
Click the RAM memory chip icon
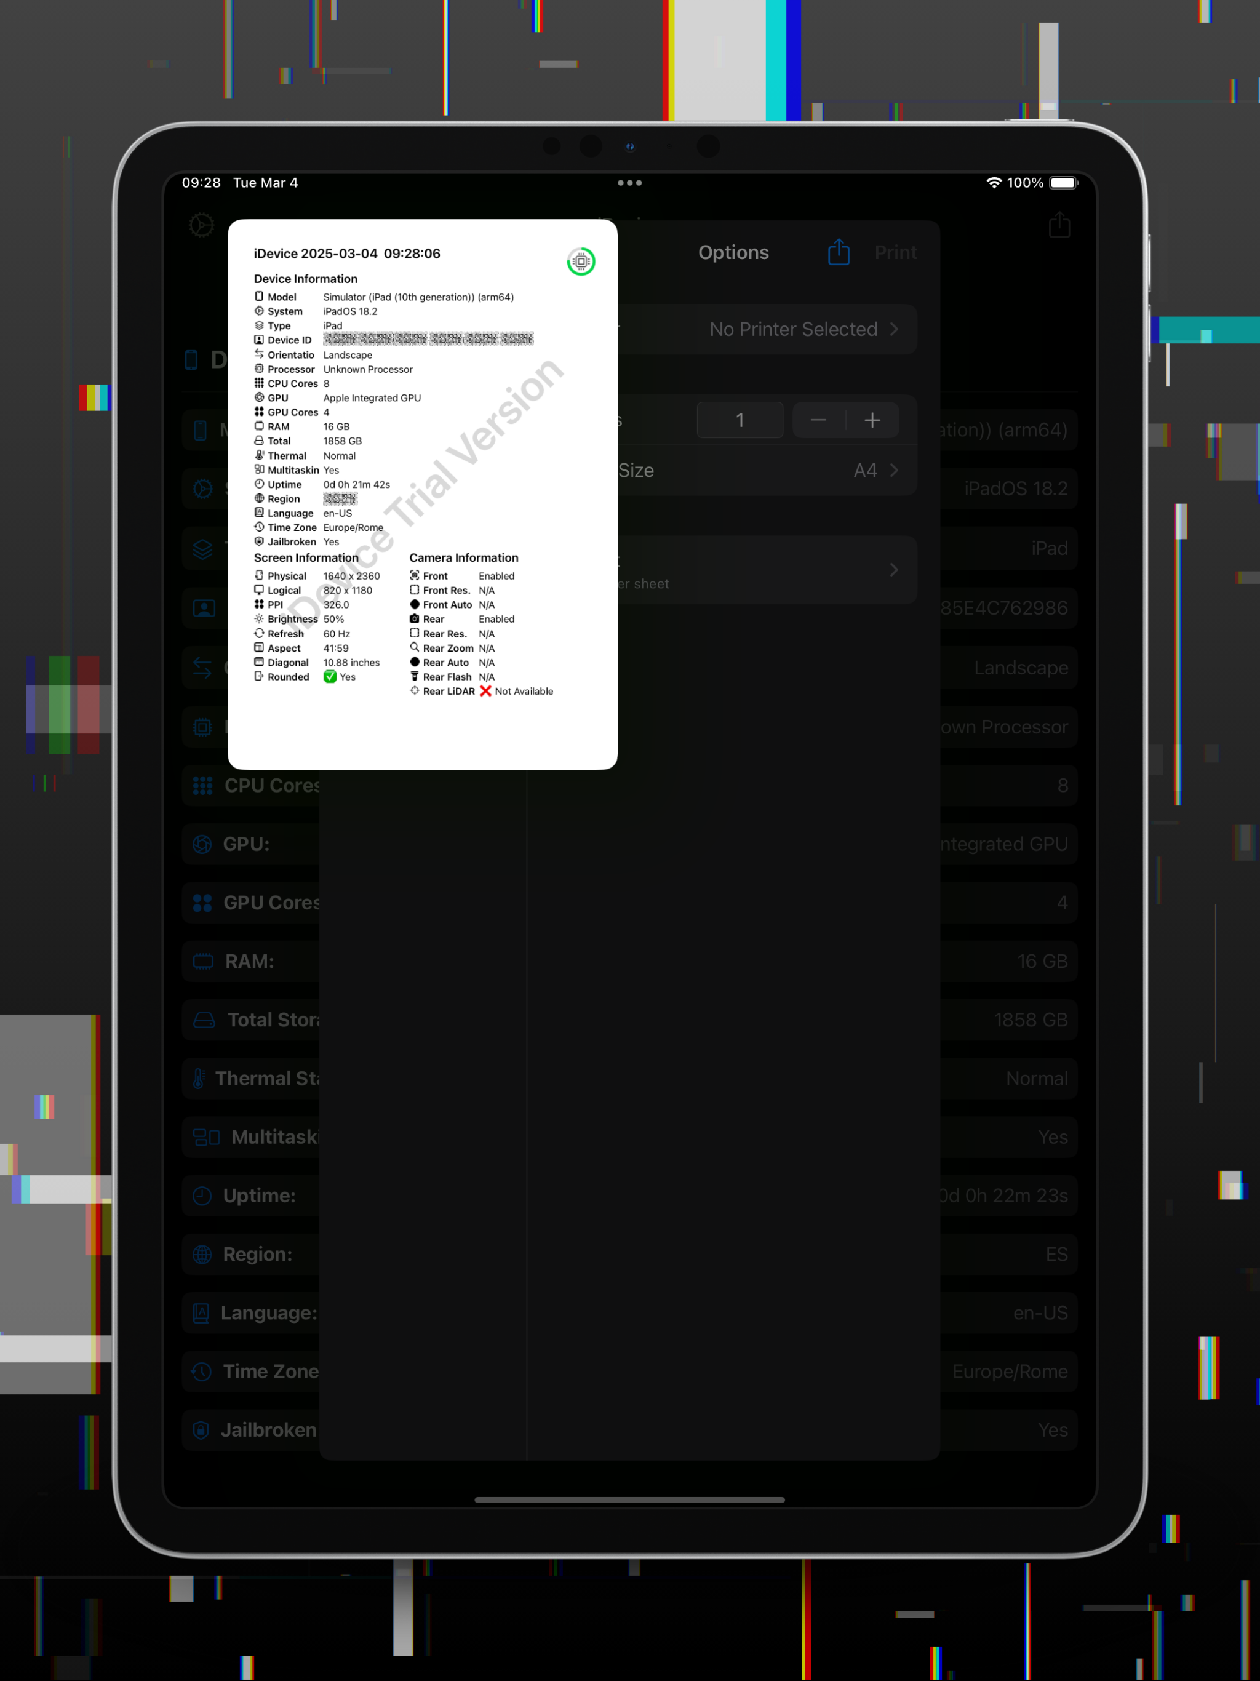pos(203,961)
